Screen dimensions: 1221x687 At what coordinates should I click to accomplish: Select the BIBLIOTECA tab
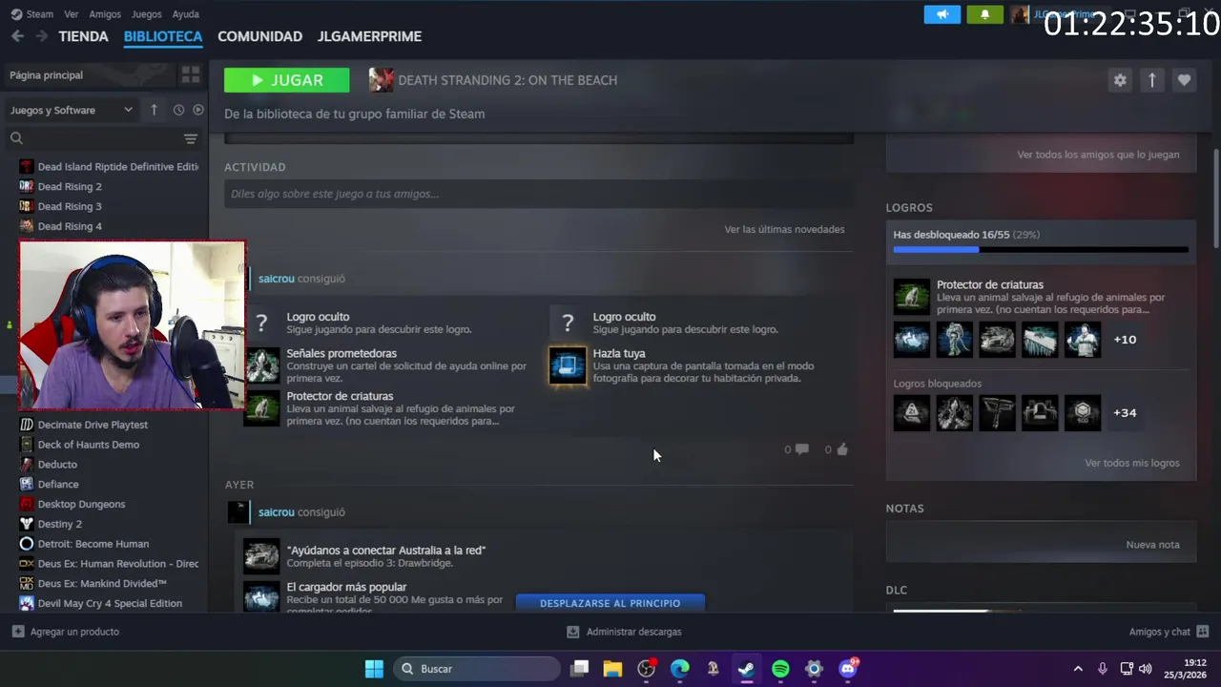point(163,36)
